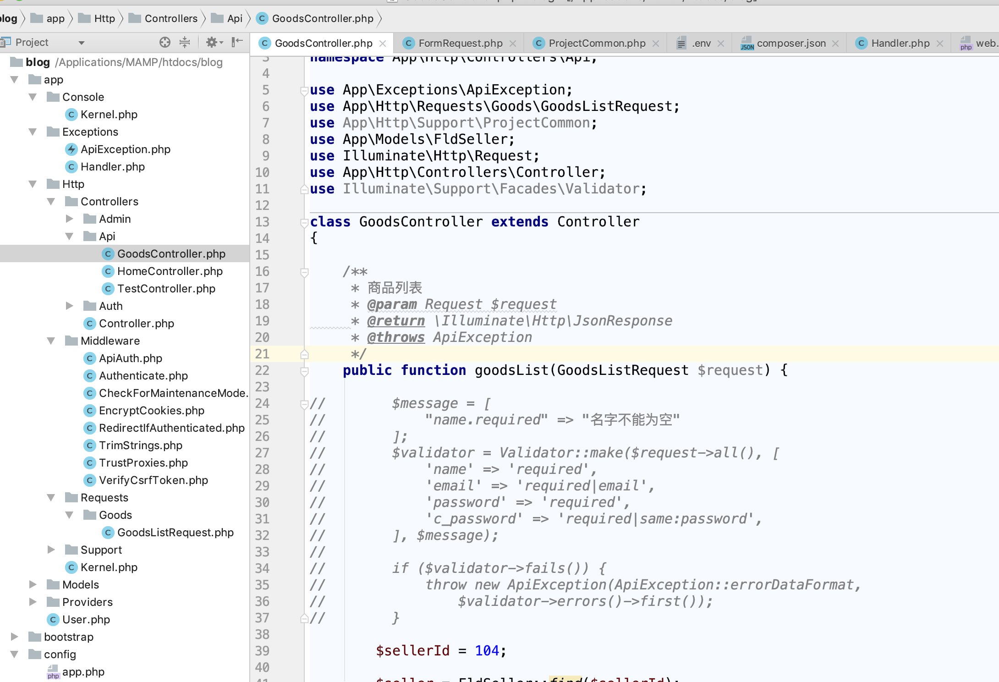Image resolution: width=999 pixels, height=682 pixels.
Task: Click the collapse all icon in Project panel
Action: tap(185, 43)
